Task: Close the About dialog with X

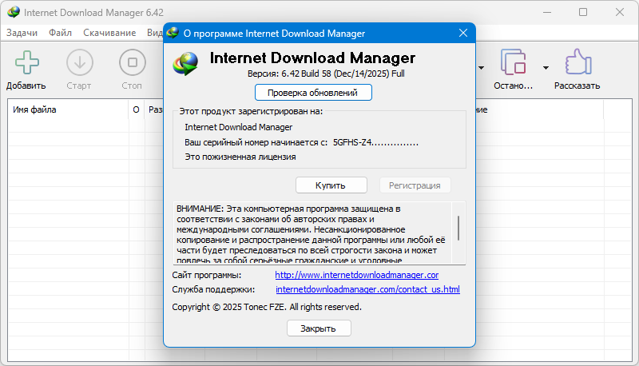Action: [x=463, y=33]
